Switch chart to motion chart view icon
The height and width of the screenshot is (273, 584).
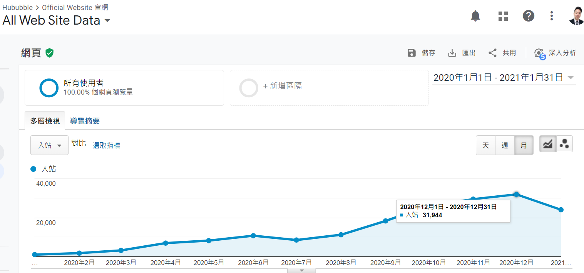564,143
